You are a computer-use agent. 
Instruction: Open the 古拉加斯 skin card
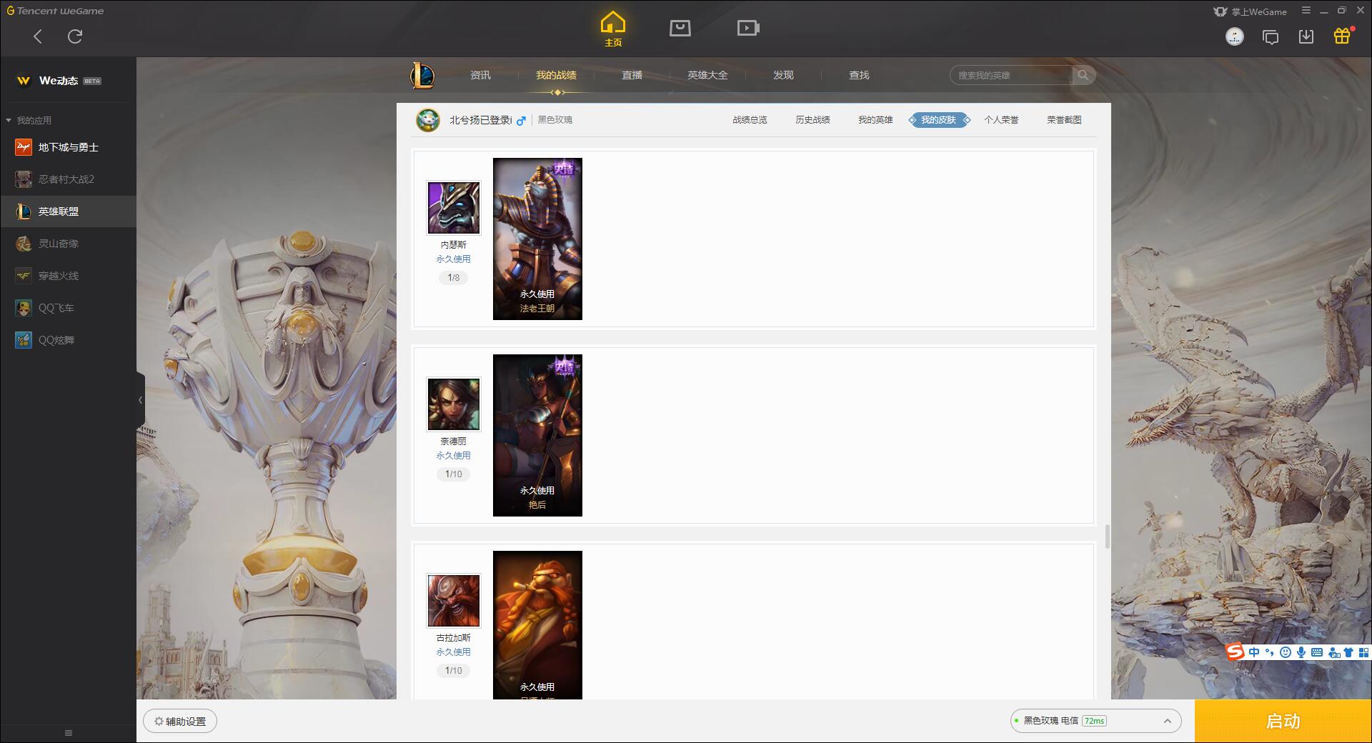pyautogui.click(x=537, y=625)
